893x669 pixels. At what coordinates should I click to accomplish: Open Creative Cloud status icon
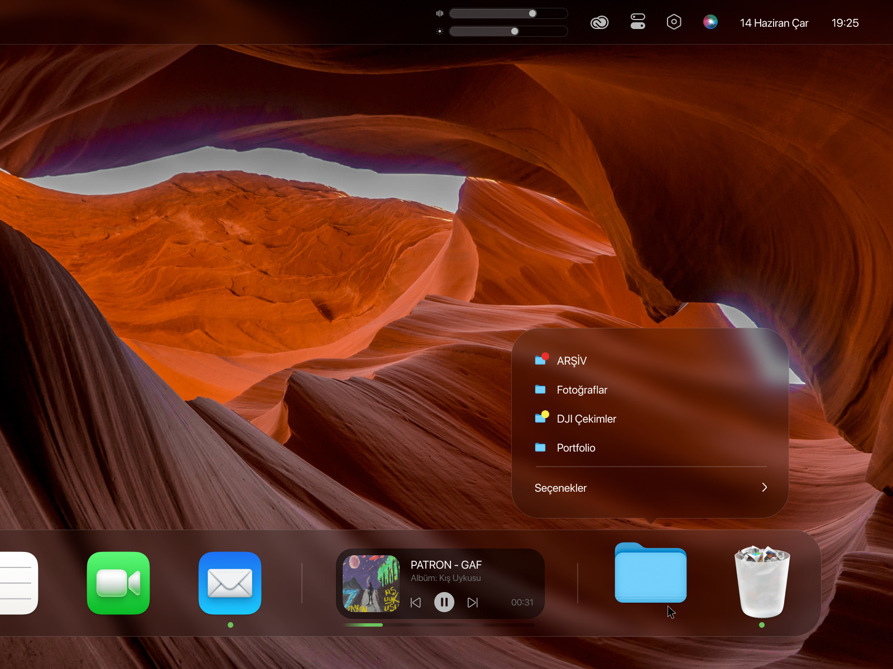pos(599,23)
